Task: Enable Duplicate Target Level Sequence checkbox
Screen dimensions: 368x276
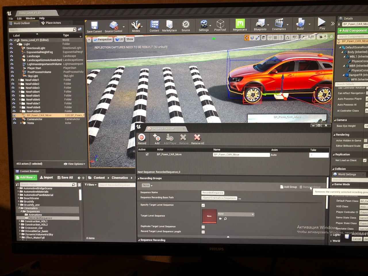Action: click(x=203, y=227)
